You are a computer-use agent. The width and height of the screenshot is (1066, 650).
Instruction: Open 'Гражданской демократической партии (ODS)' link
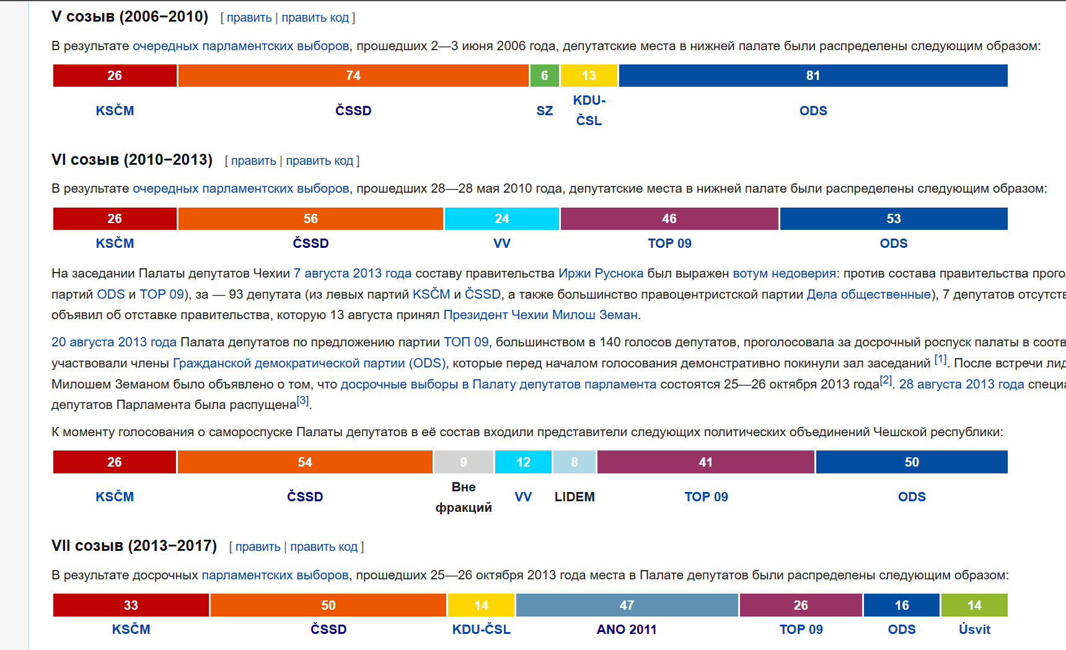[309, 363]
